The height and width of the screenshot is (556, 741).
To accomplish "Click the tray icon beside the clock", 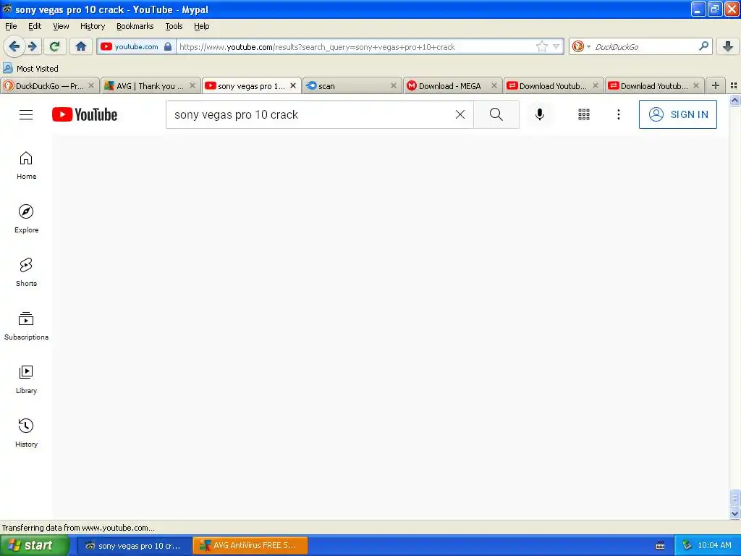I will 687,546.
